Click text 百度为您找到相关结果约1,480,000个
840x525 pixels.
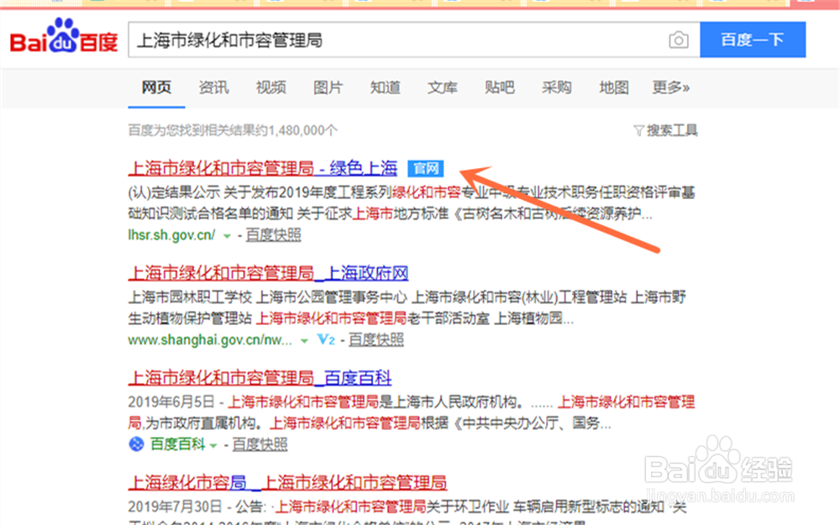click(233, 130)
